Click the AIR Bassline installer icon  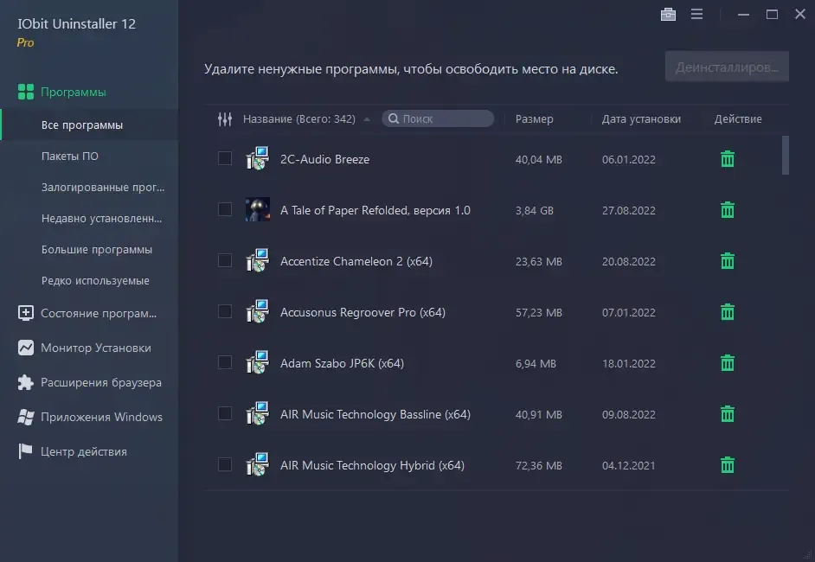257,413
